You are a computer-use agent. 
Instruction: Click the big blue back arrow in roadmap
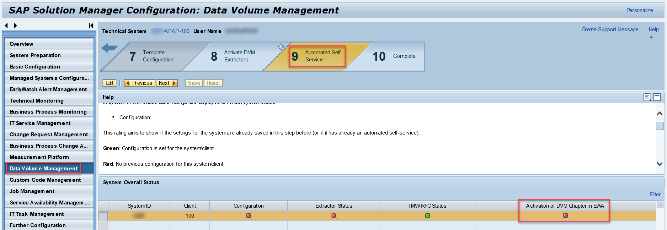point(110,48)
